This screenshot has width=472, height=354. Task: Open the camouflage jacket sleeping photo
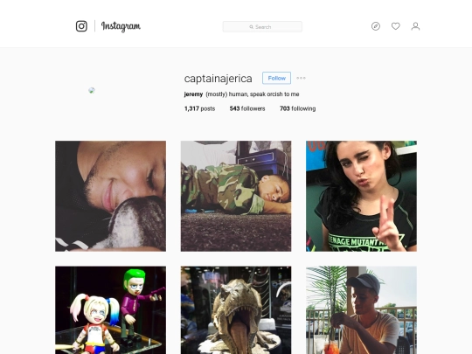pos(236,196)
